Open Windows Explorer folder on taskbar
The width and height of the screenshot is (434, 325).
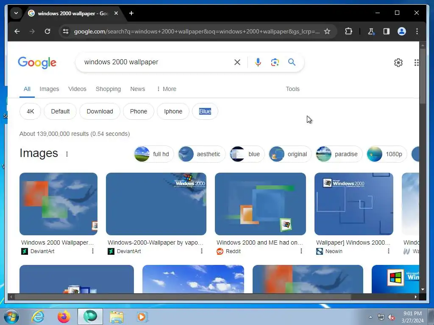click(x=117, y=317)
